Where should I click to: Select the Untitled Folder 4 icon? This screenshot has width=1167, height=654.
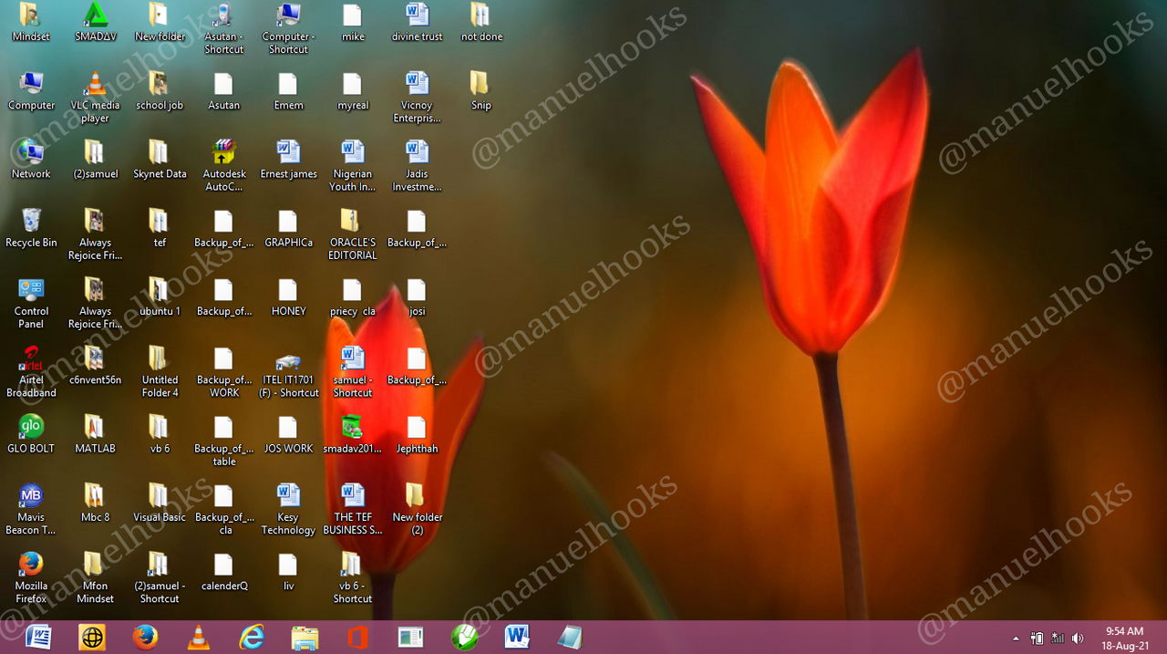(x=160, y=371)
